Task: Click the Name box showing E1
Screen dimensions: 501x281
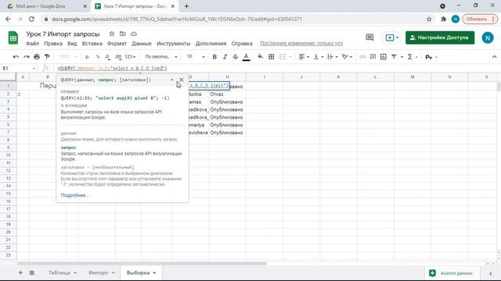Action: click(19, 68)
